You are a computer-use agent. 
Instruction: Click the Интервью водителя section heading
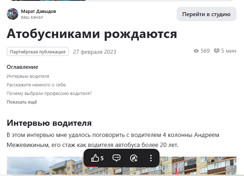[x=49, y=123]
